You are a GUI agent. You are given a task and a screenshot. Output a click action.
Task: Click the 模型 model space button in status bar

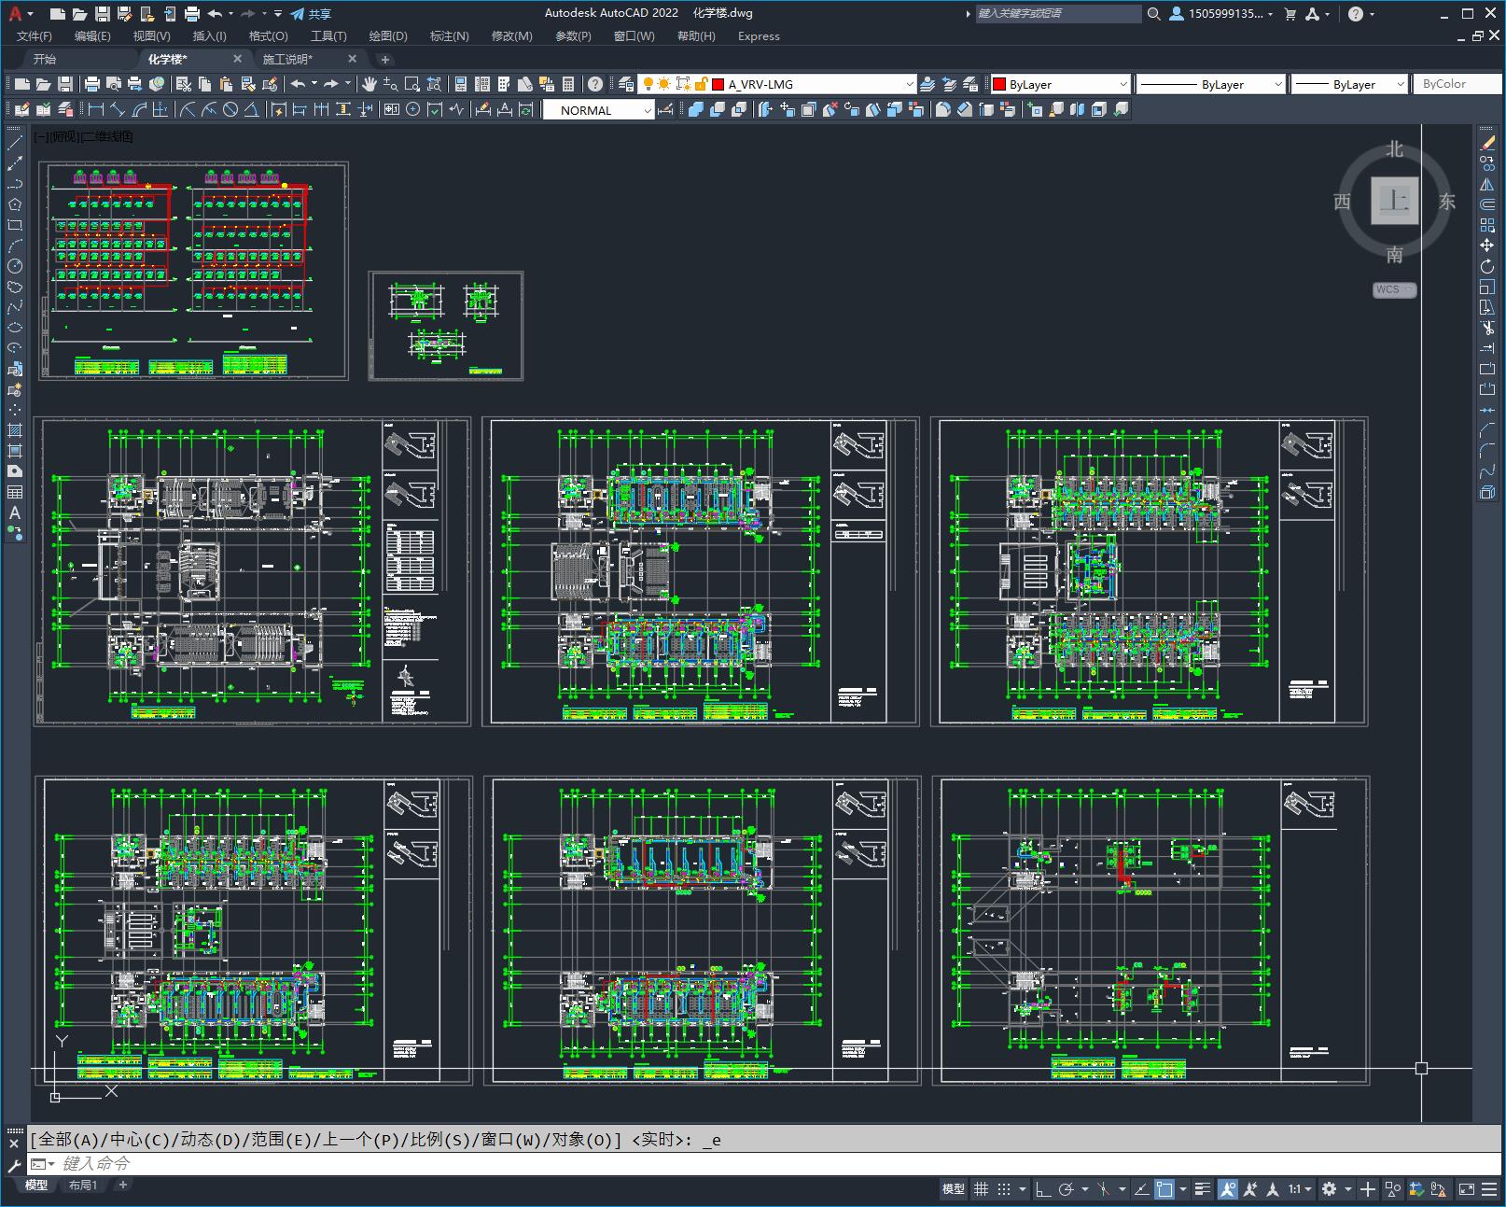pyautogui.click(x=954, y=1189)
